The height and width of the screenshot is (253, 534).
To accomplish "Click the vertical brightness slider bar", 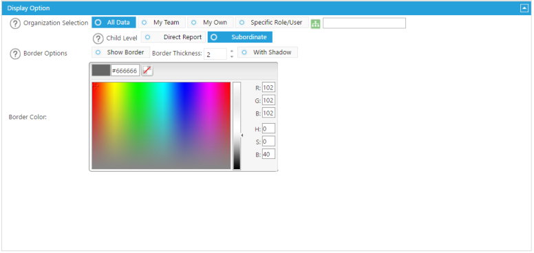I will coord(237,126).
